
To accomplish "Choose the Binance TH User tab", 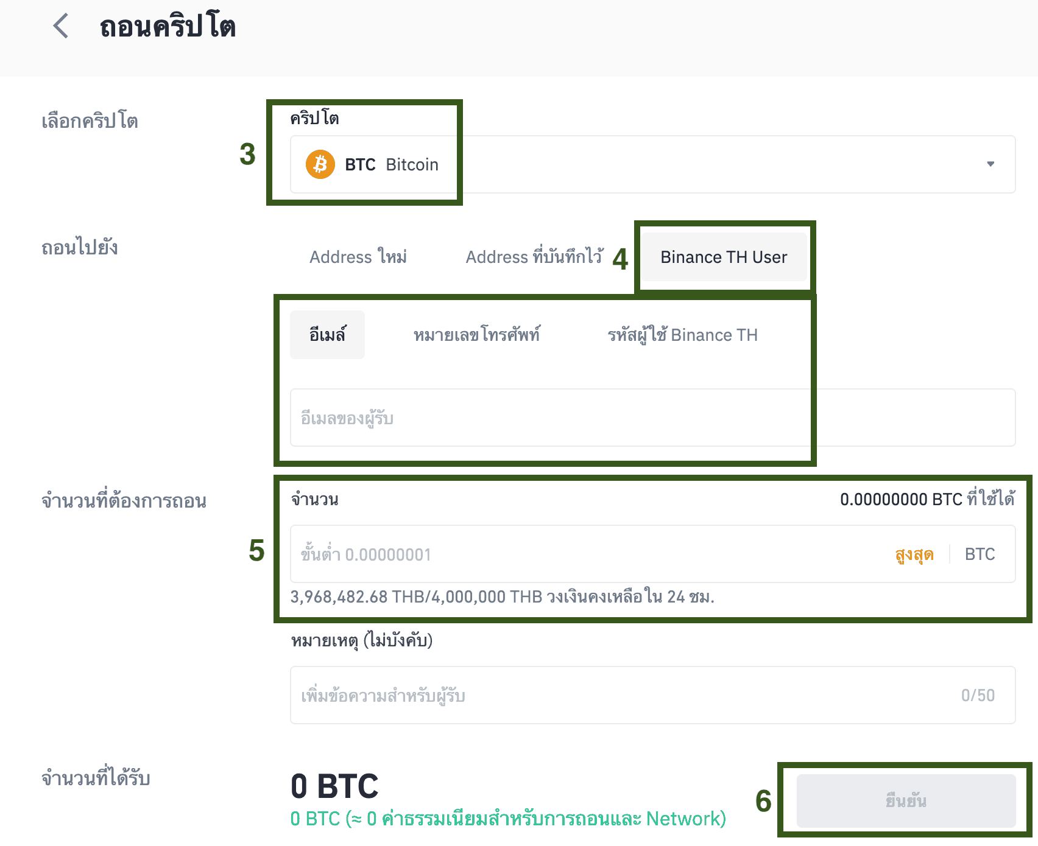I will pos(724,257).
